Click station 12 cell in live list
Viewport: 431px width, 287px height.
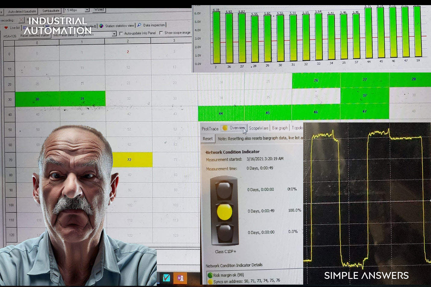pos(128,67)
